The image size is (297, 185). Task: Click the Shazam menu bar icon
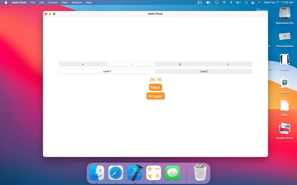(x=200, y=2)
